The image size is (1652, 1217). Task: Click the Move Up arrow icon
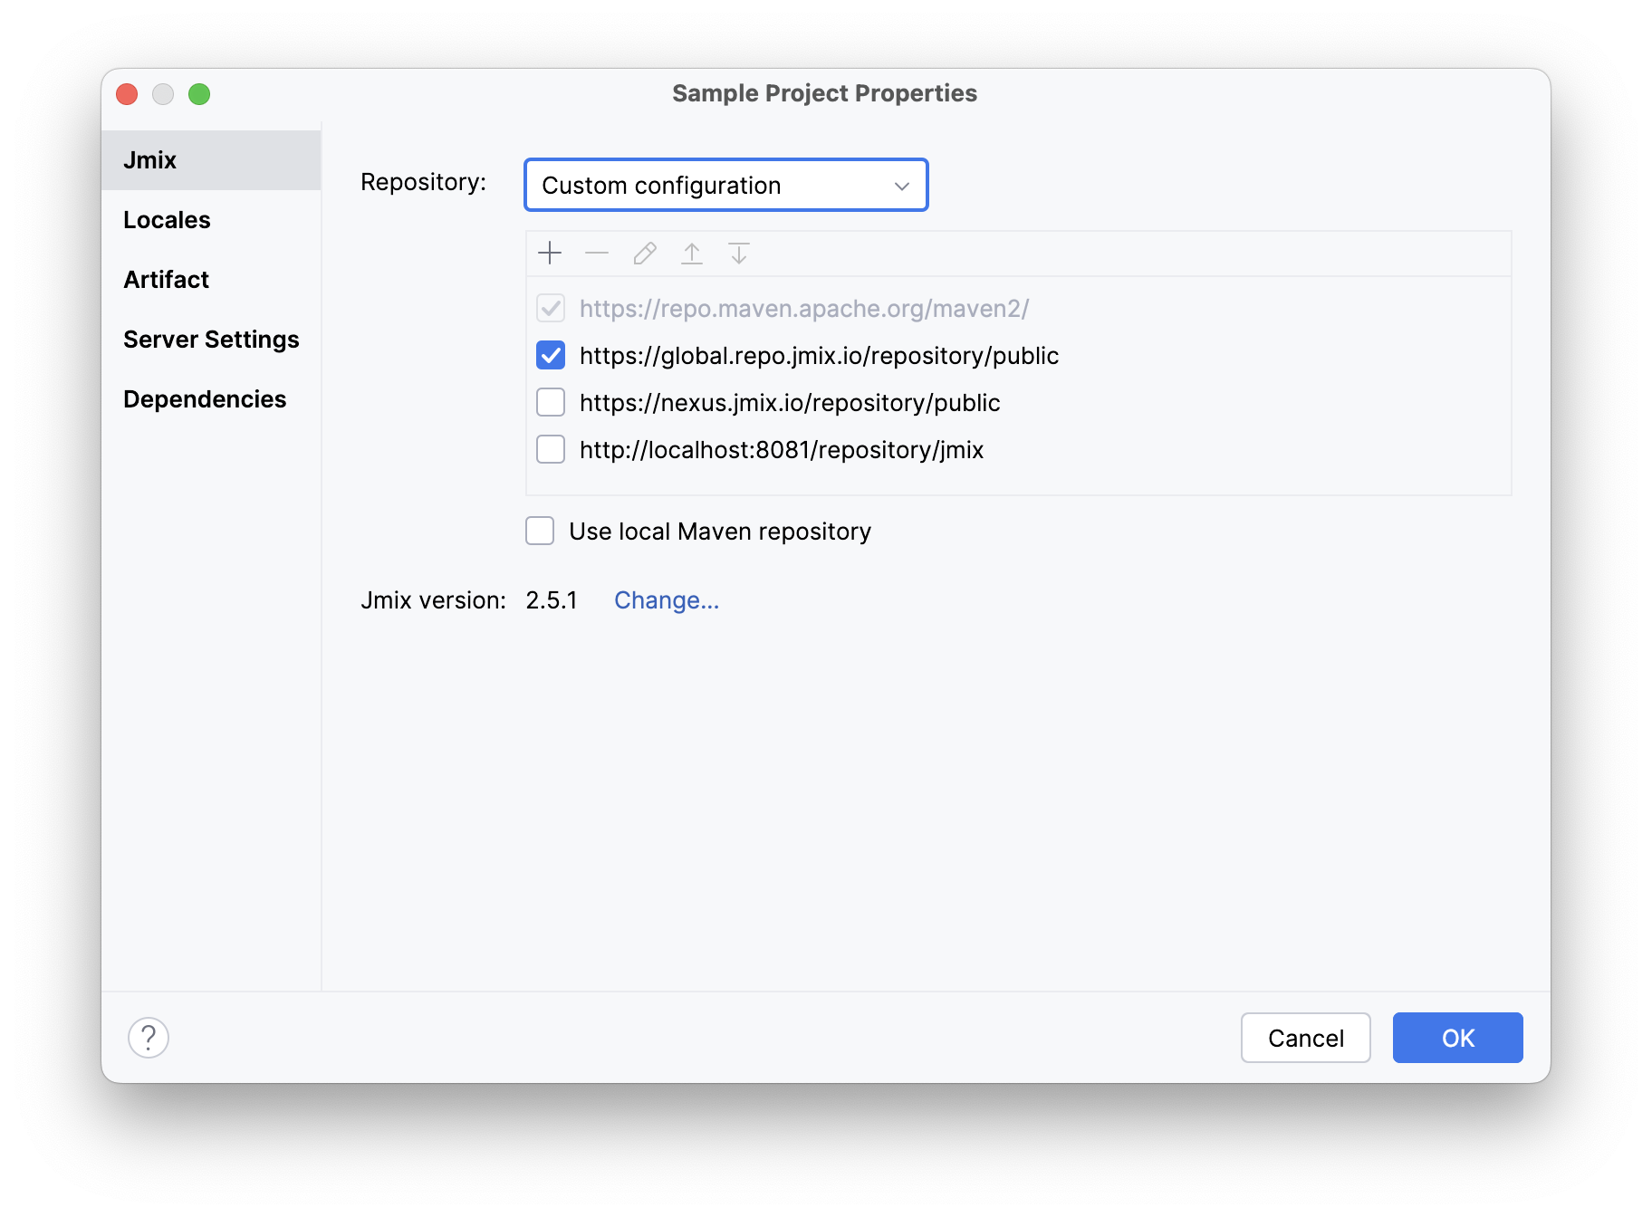click(x=692, y=254)
